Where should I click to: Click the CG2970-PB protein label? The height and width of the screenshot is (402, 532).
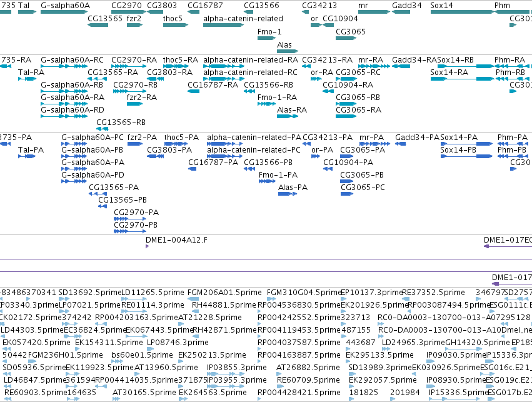click(136, 225)
